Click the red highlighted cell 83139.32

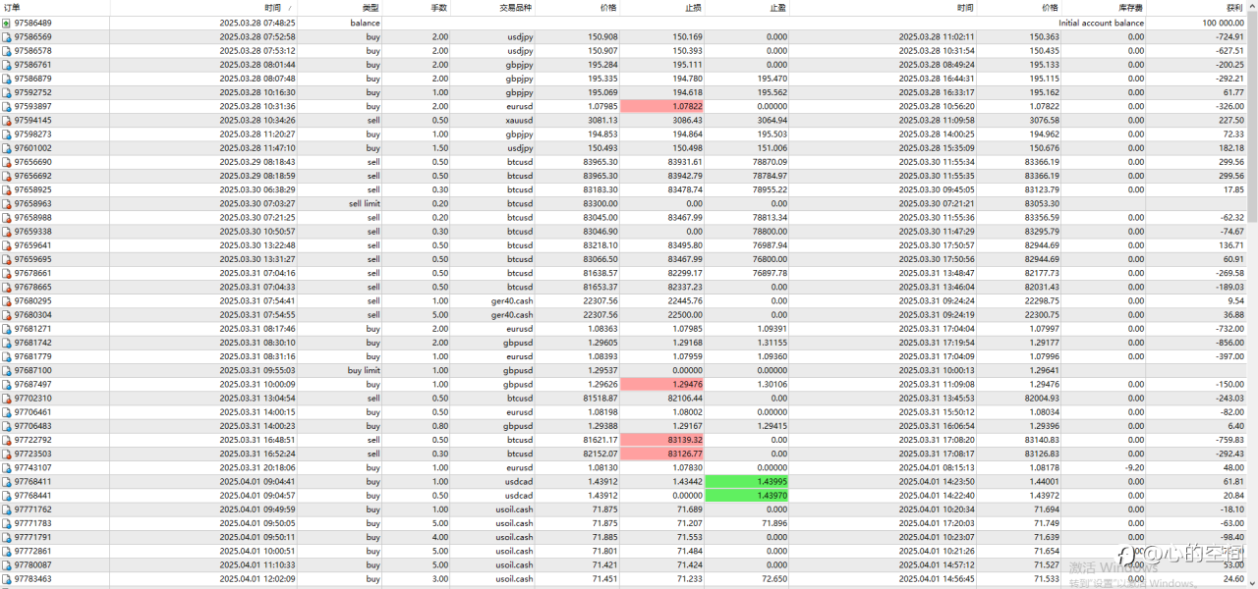click(x=662, y=440)
